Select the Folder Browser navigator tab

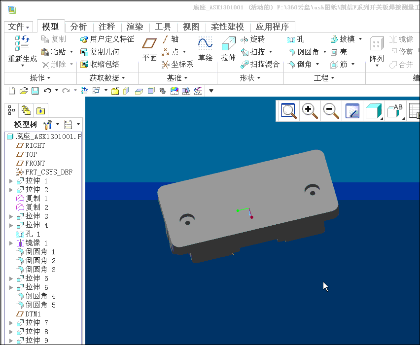pyautogui.click(x=26, y=110)
